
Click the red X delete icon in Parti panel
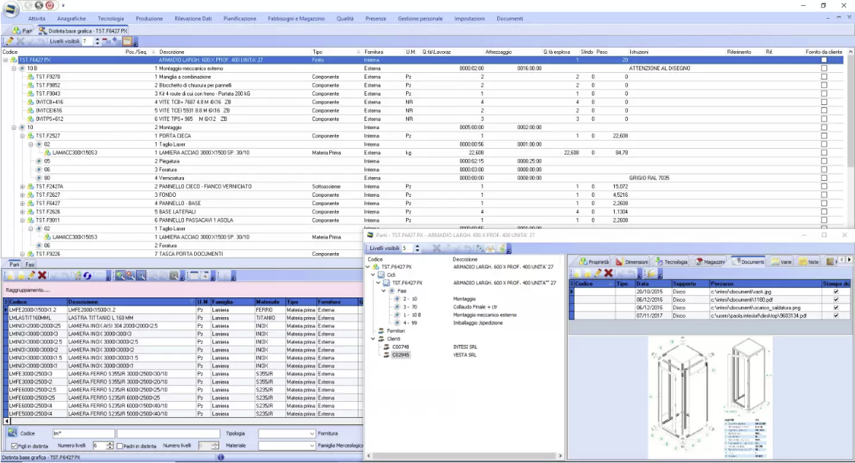[42, 275]
